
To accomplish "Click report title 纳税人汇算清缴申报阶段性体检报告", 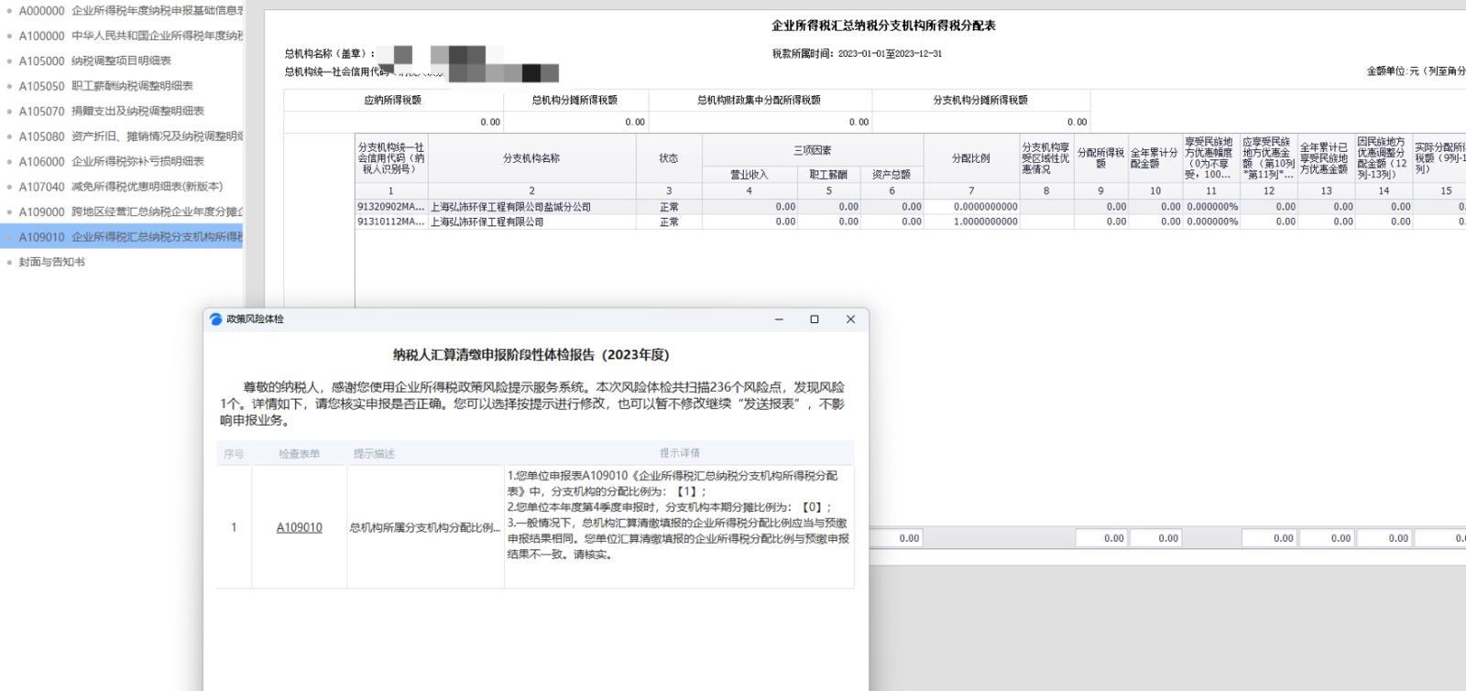I will pyautogui.click(x=531, y=355).
